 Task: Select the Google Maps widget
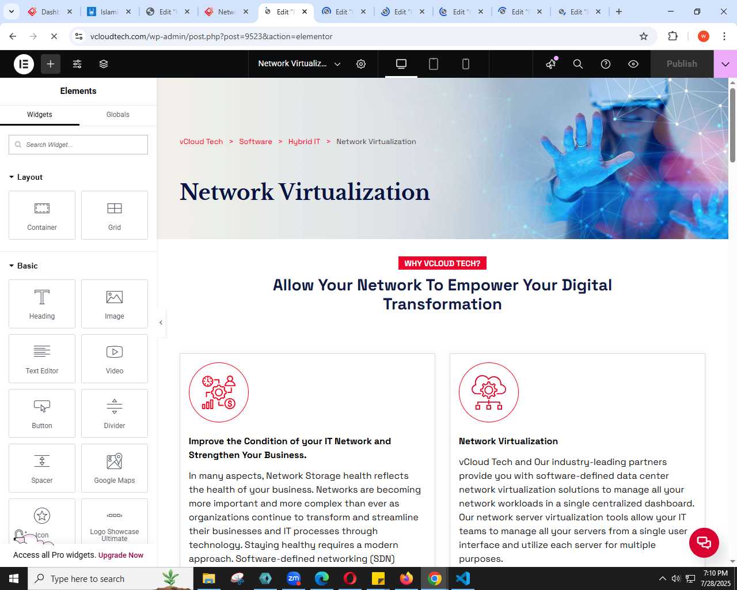pyautogui.click(x=115, y=468)
